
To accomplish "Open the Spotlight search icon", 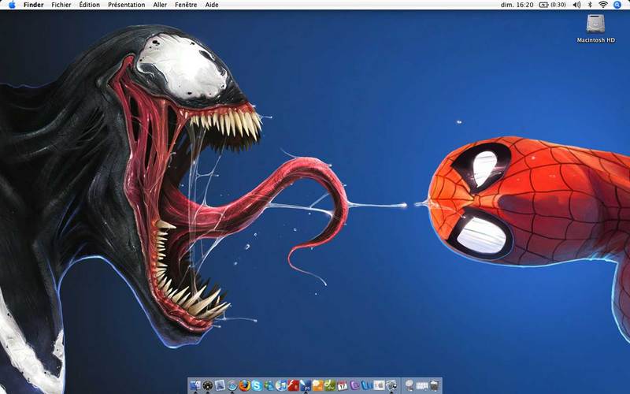I will (x=617, y=5).
